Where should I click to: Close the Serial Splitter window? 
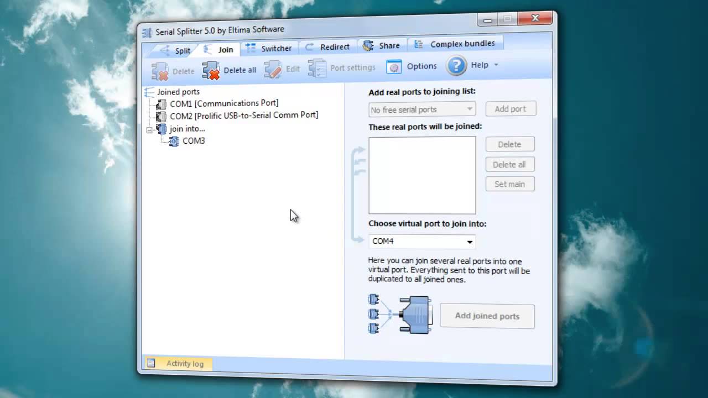coord(535,19)
